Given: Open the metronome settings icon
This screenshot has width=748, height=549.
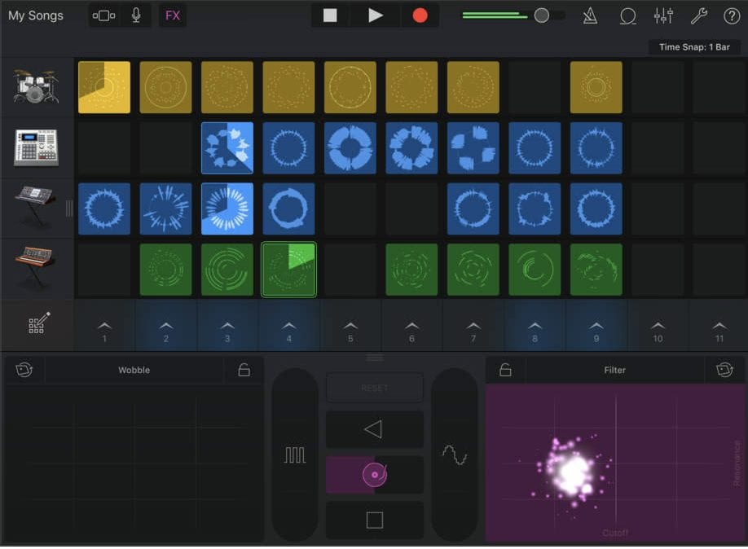Looking at the screenshot, I should [x=590, y=15].
